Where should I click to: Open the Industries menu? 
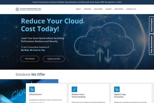[x=119, y=9]
